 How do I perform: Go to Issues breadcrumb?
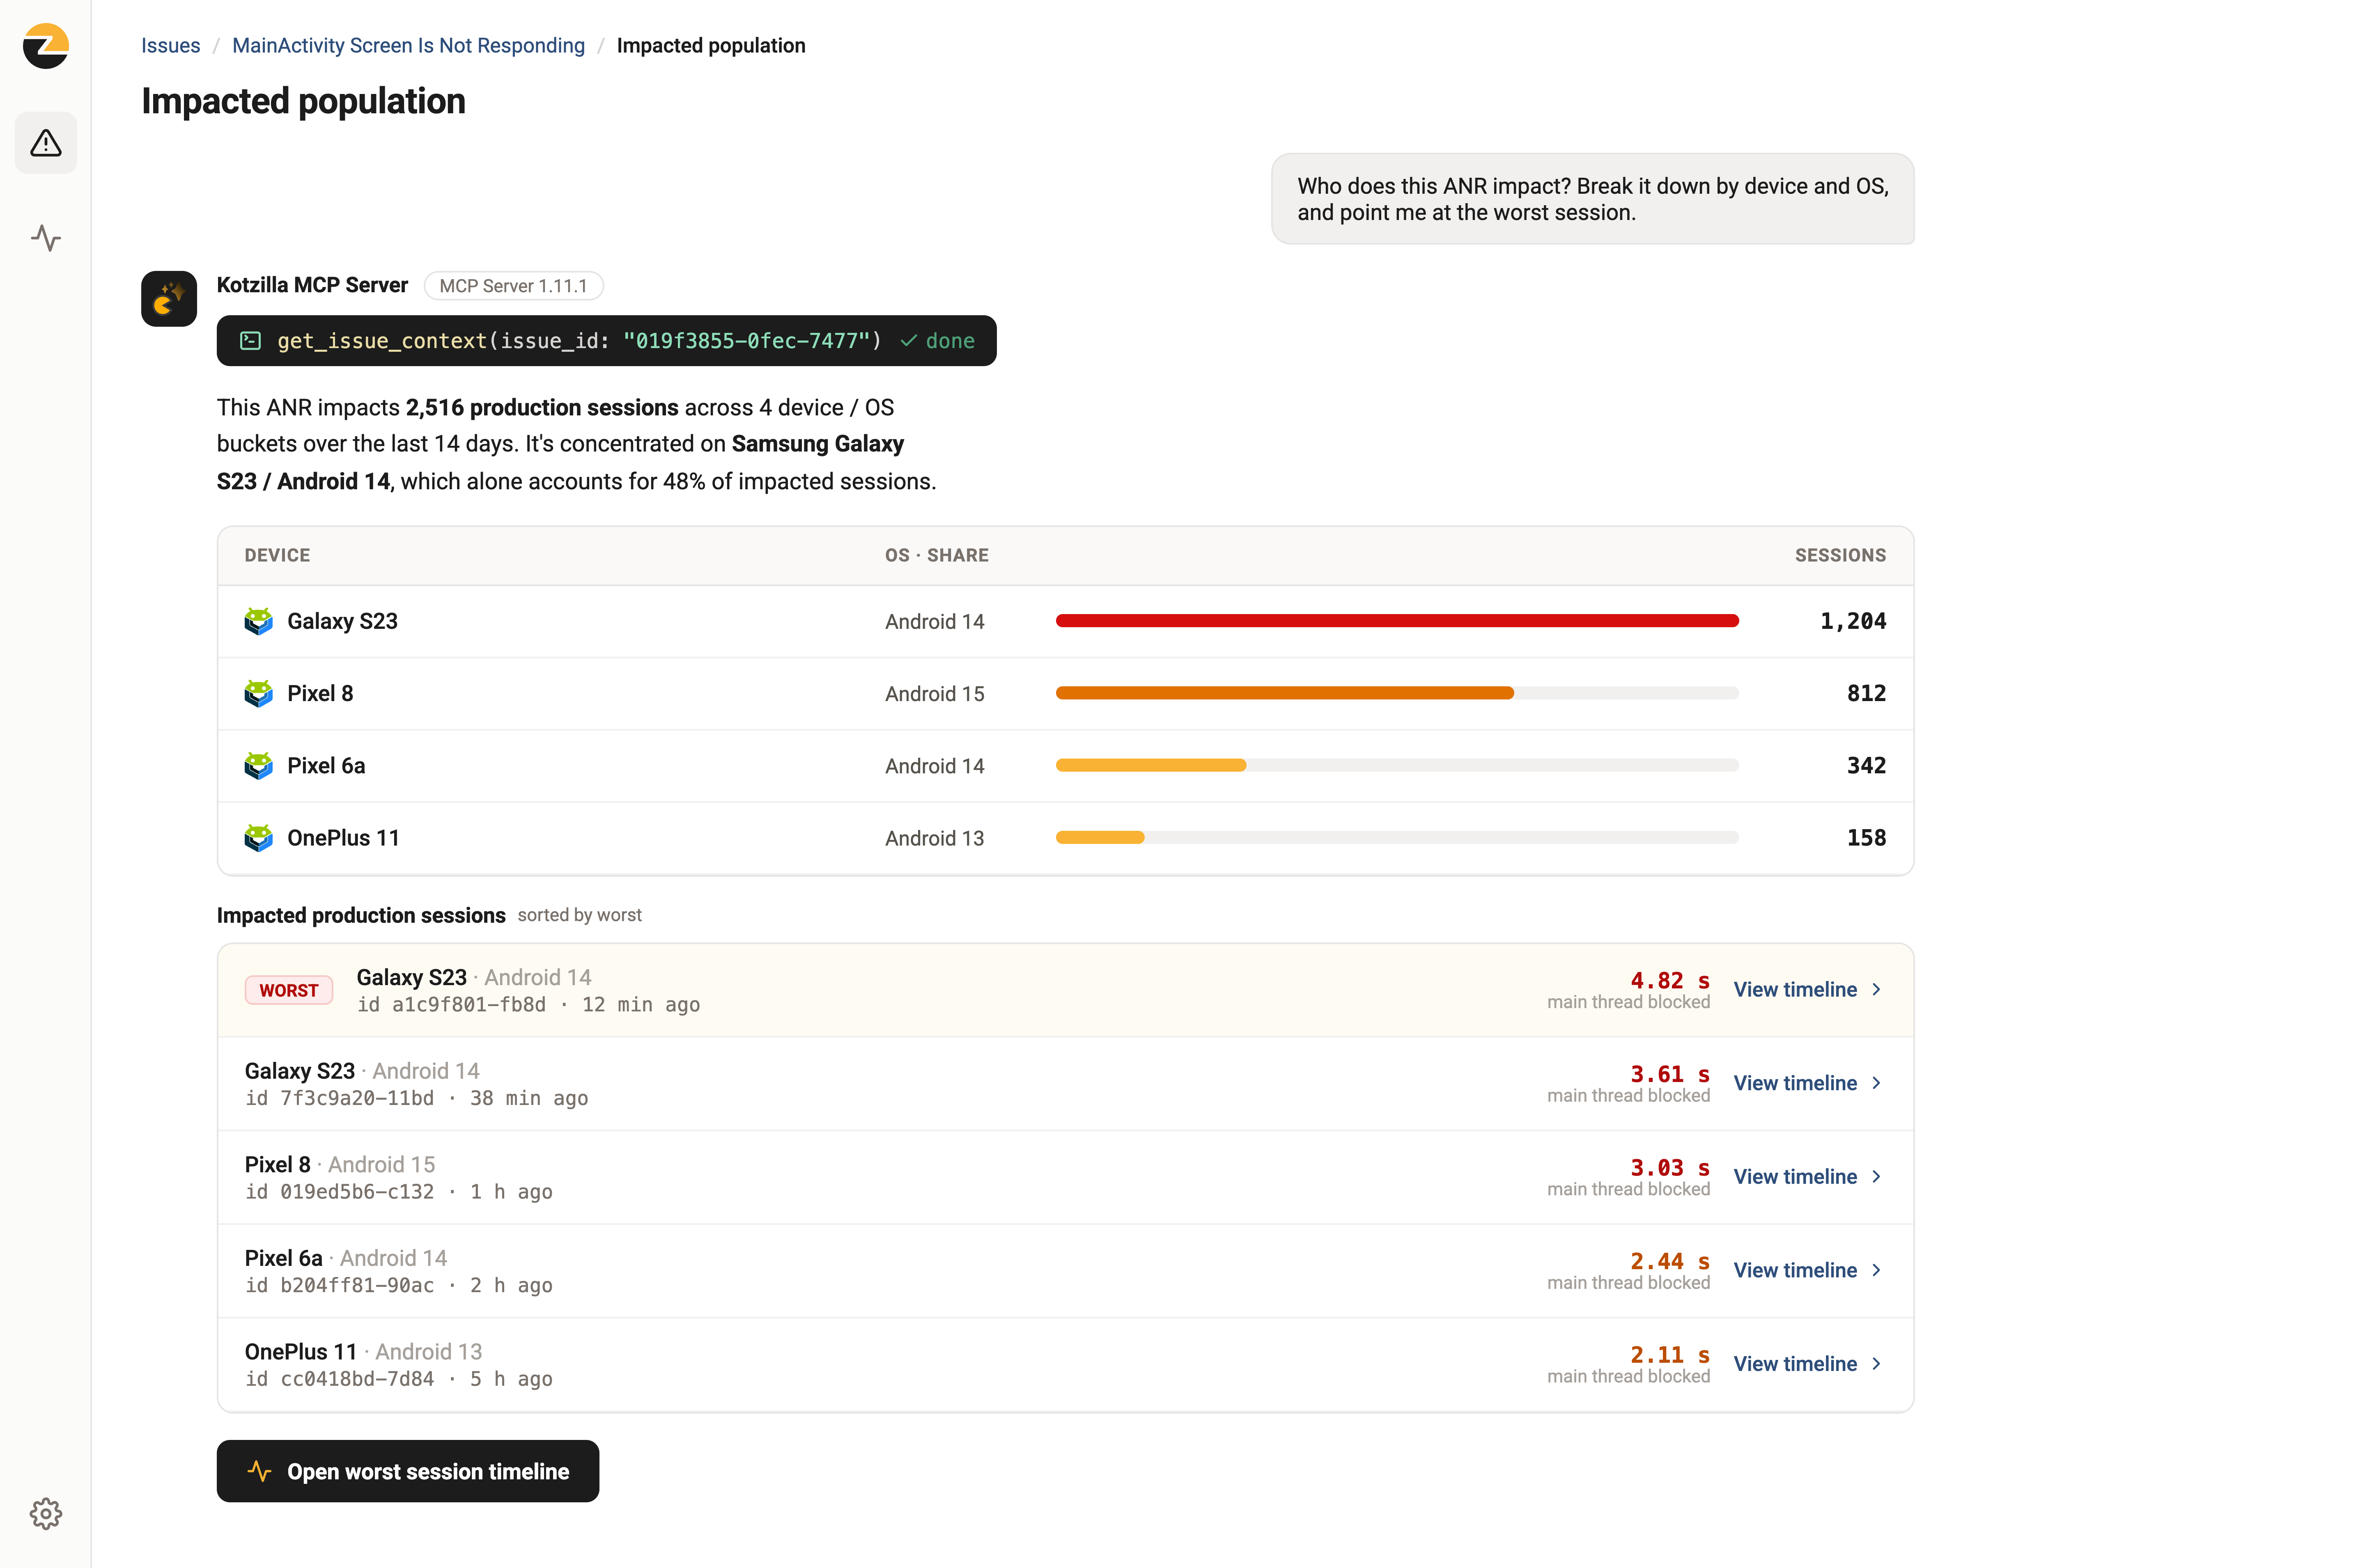click(171, 46)
